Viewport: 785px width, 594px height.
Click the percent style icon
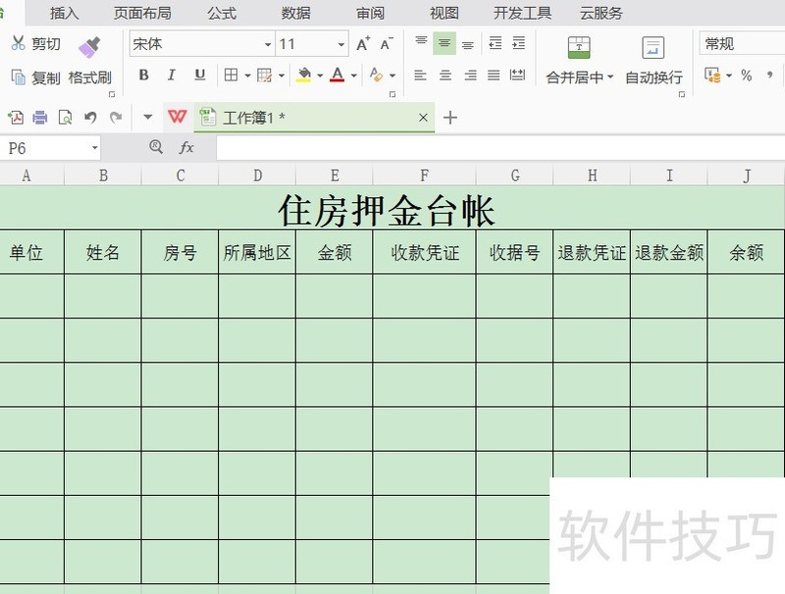746,75
